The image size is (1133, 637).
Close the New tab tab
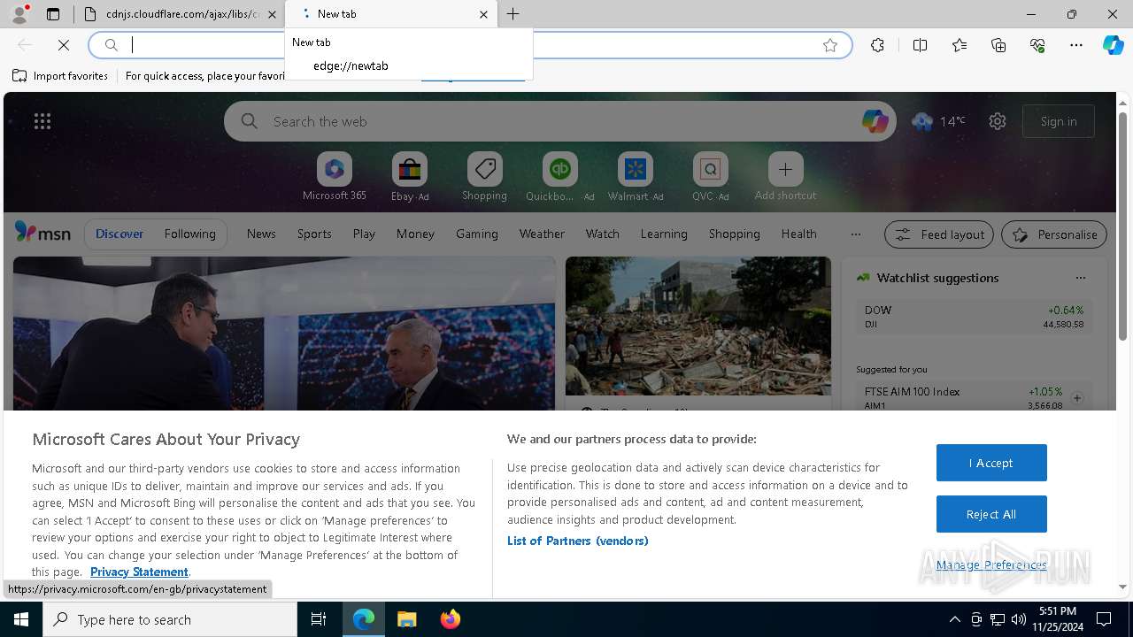click(x=483, y=14)
